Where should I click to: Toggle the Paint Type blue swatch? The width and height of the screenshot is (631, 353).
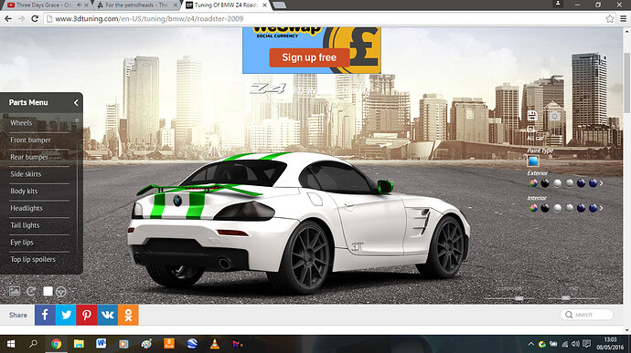pyautogui.click(x=533, y=161)
